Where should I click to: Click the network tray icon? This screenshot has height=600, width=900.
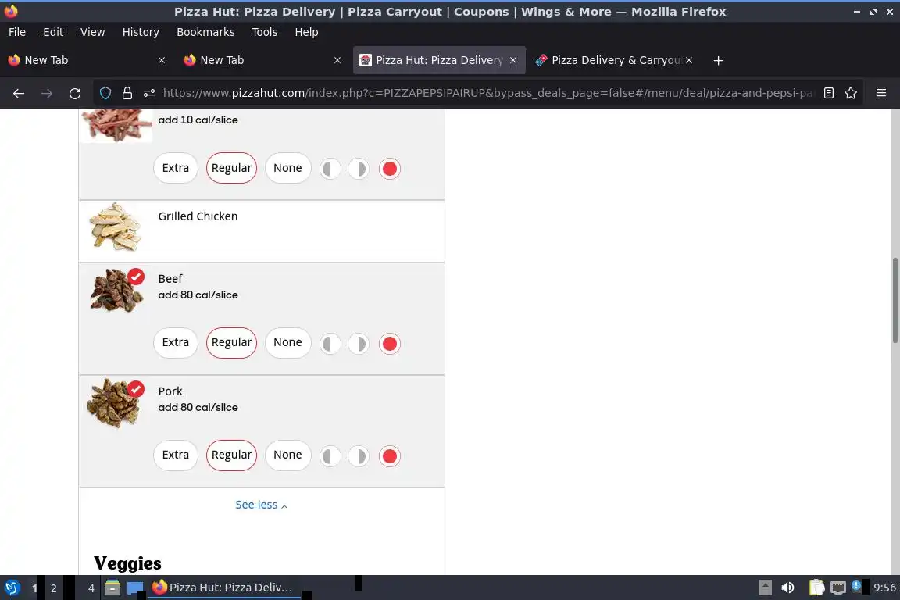[838, 587]
